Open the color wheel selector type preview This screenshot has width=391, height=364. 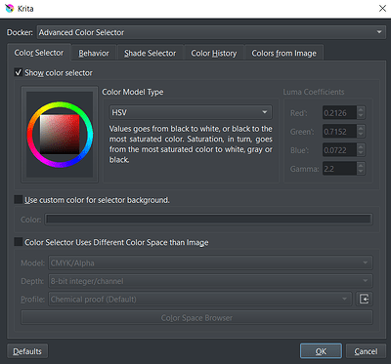pyautogui.click(x=60, y=135)
